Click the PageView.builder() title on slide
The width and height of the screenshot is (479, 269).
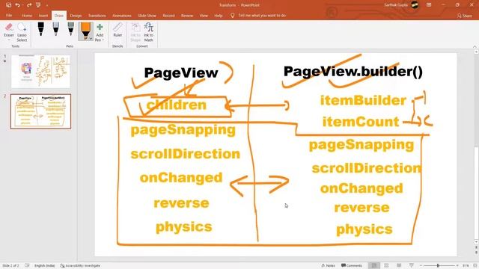[x=353, y=72]
